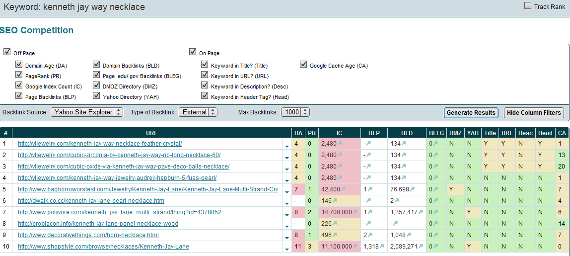Click arrow icon beside IC value 42,400
Screen dimensions: 570x256
(343, 189)
